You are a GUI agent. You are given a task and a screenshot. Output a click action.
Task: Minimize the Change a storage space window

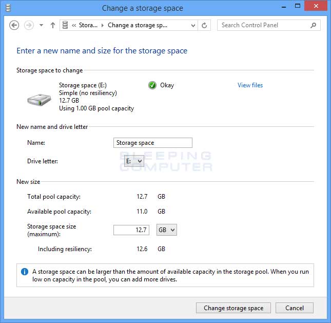pos(284,6)
